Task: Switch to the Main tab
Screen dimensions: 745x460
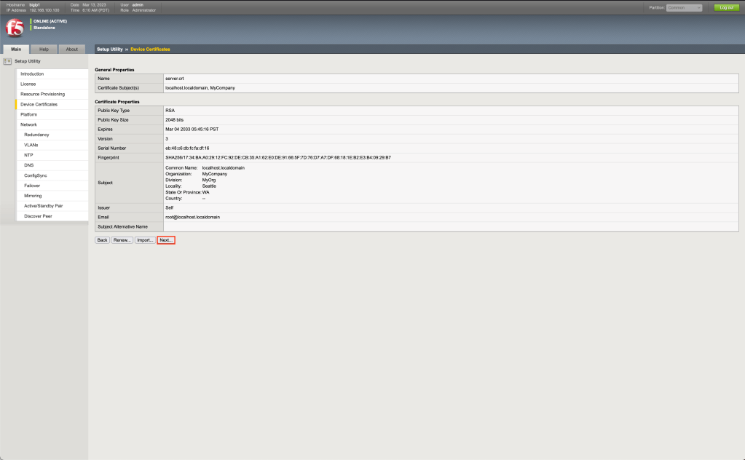Action: point(16,49)
